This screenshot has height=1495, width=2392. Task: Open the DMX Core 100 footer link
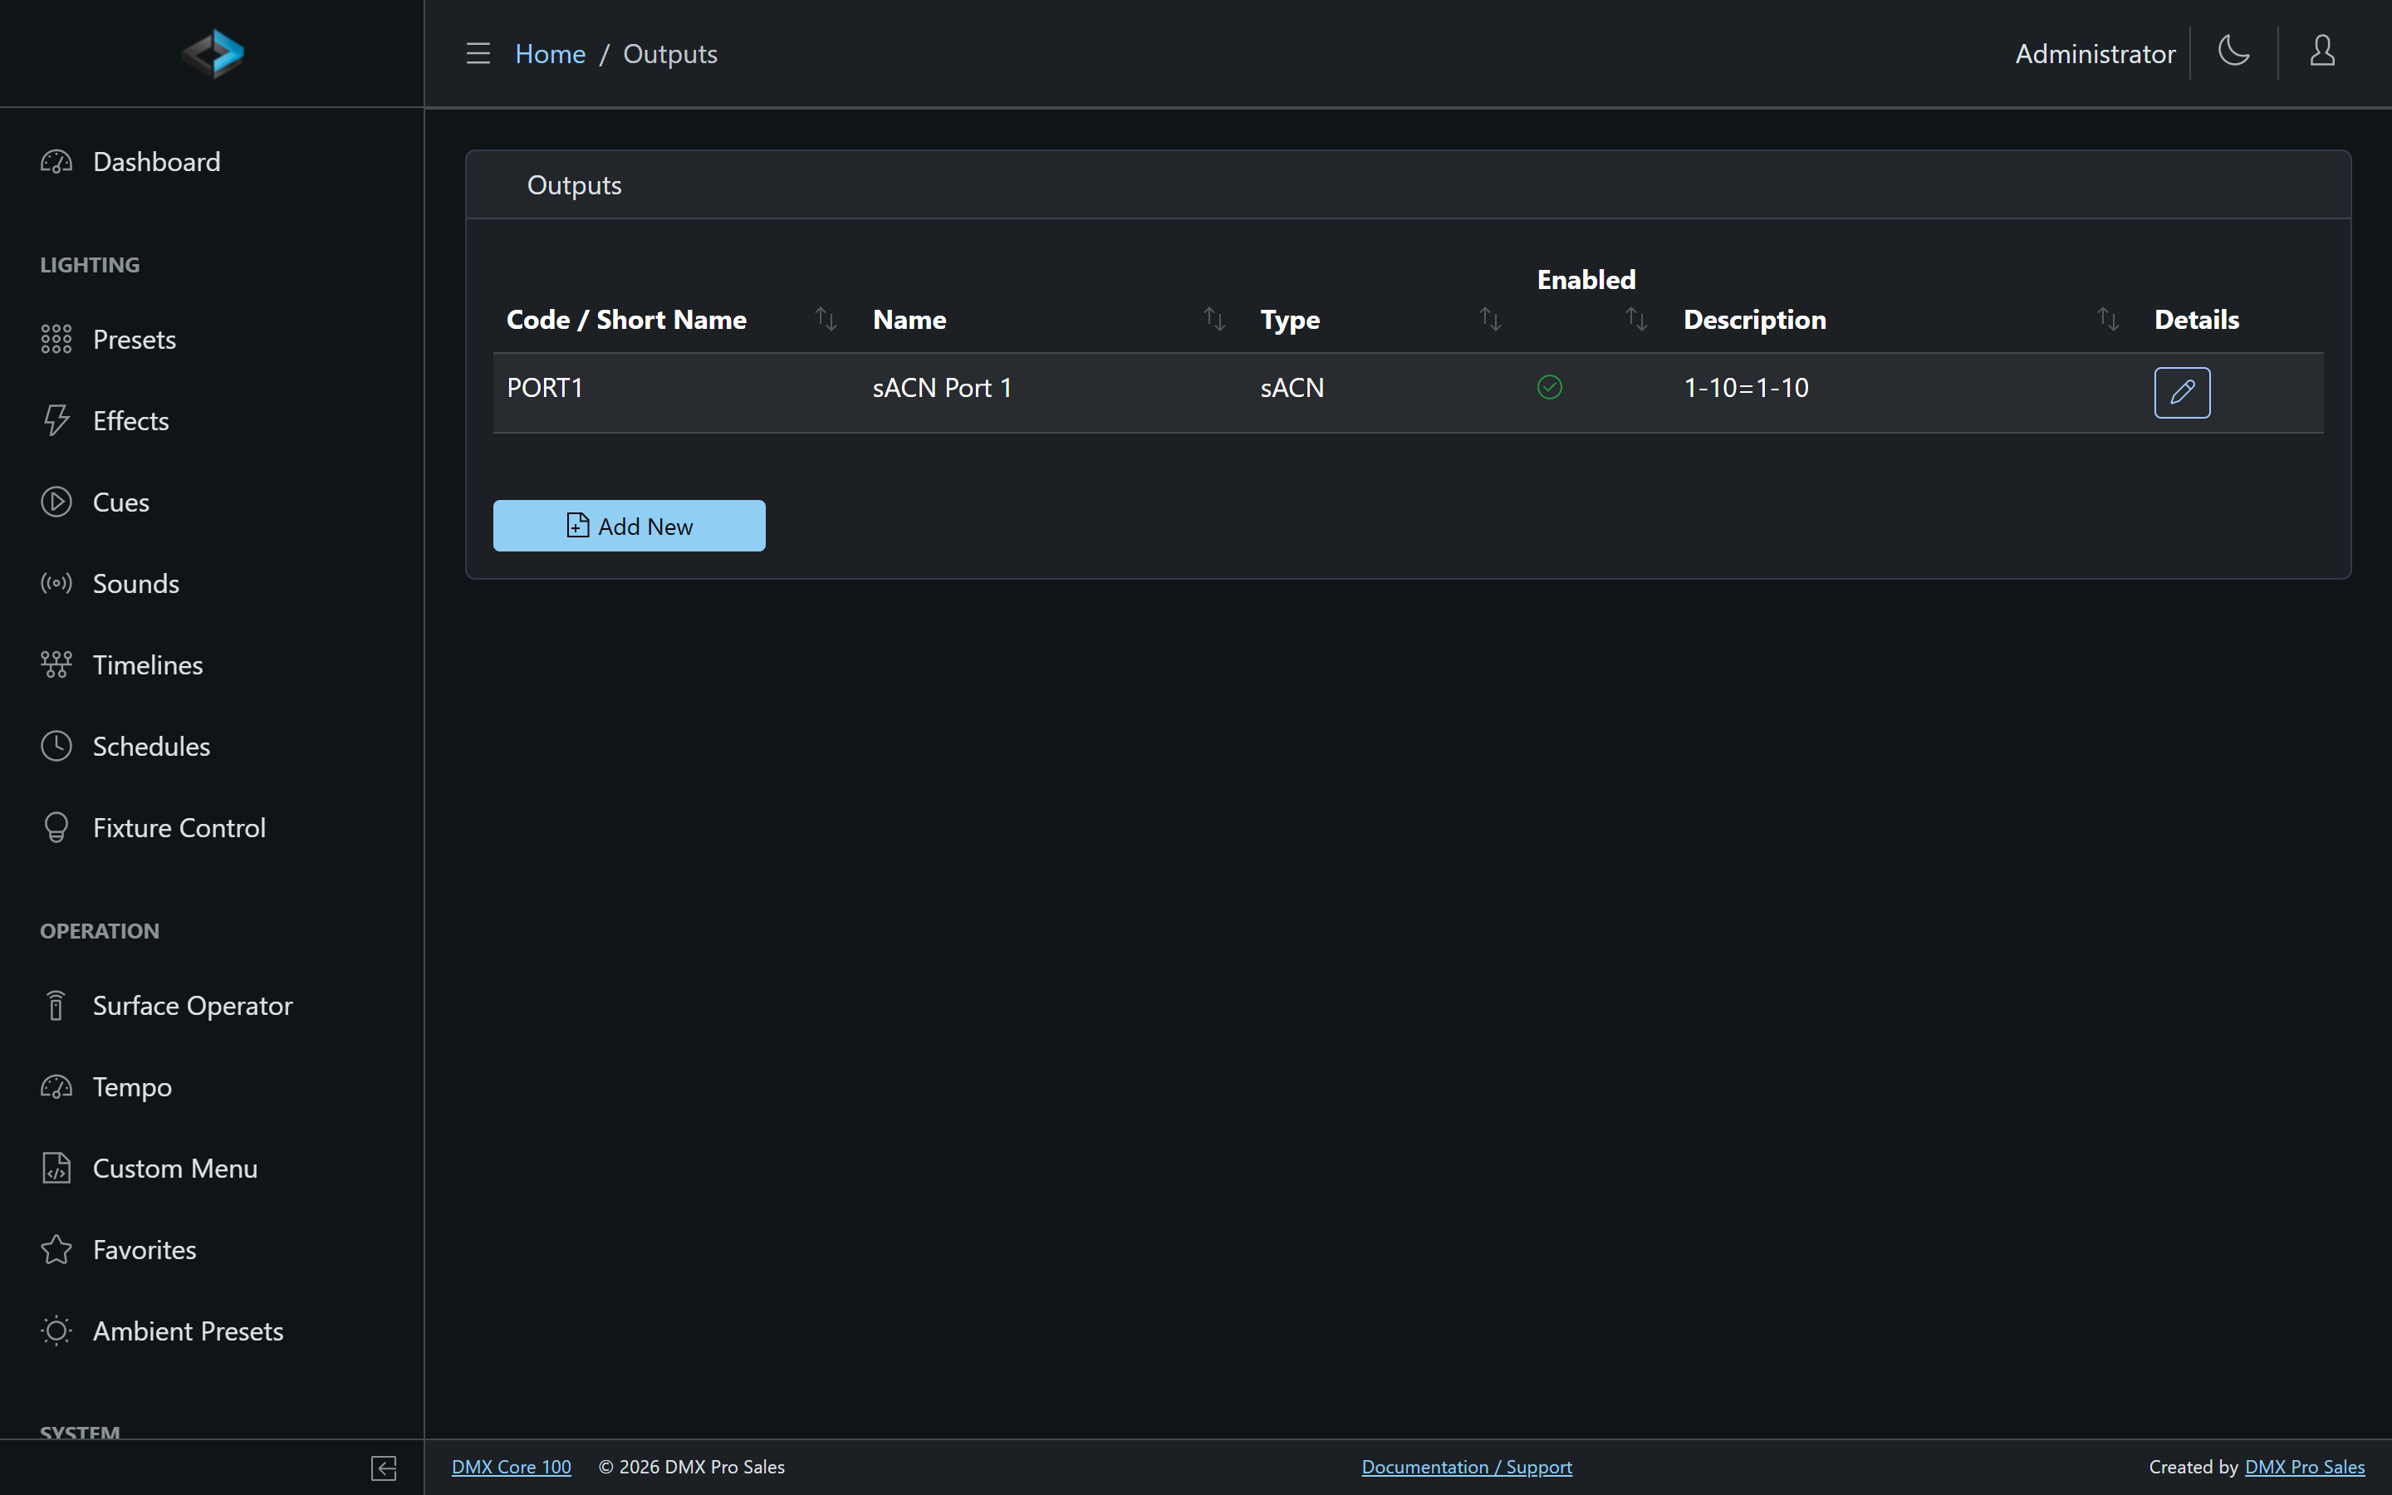click(511, 1468)
